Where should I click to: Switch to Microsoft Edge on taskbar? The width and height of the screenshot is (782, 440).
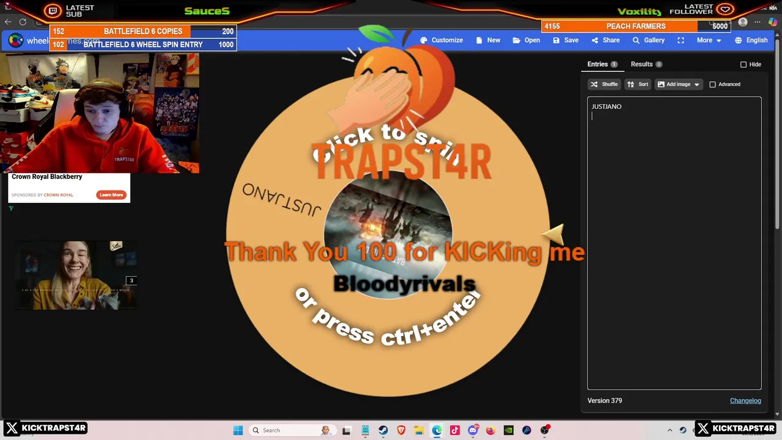pos(437,430)
